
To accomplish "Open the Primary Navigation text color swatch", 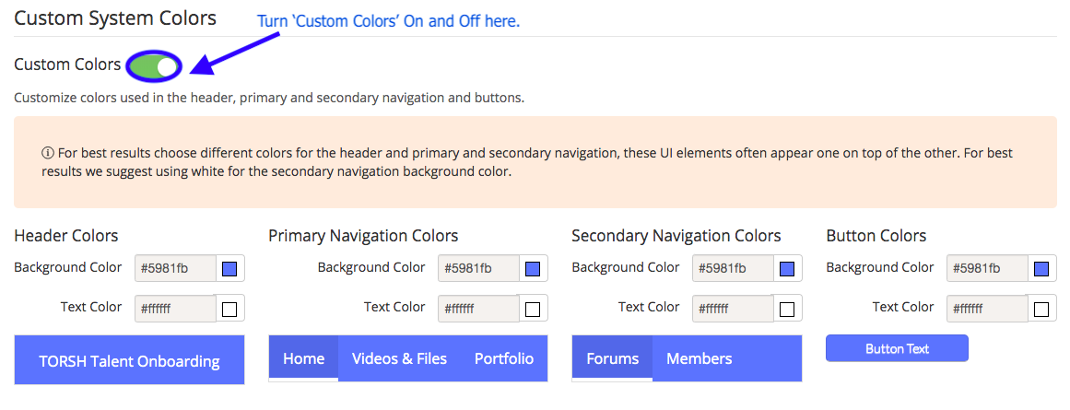I will click(x=533, y=309).
